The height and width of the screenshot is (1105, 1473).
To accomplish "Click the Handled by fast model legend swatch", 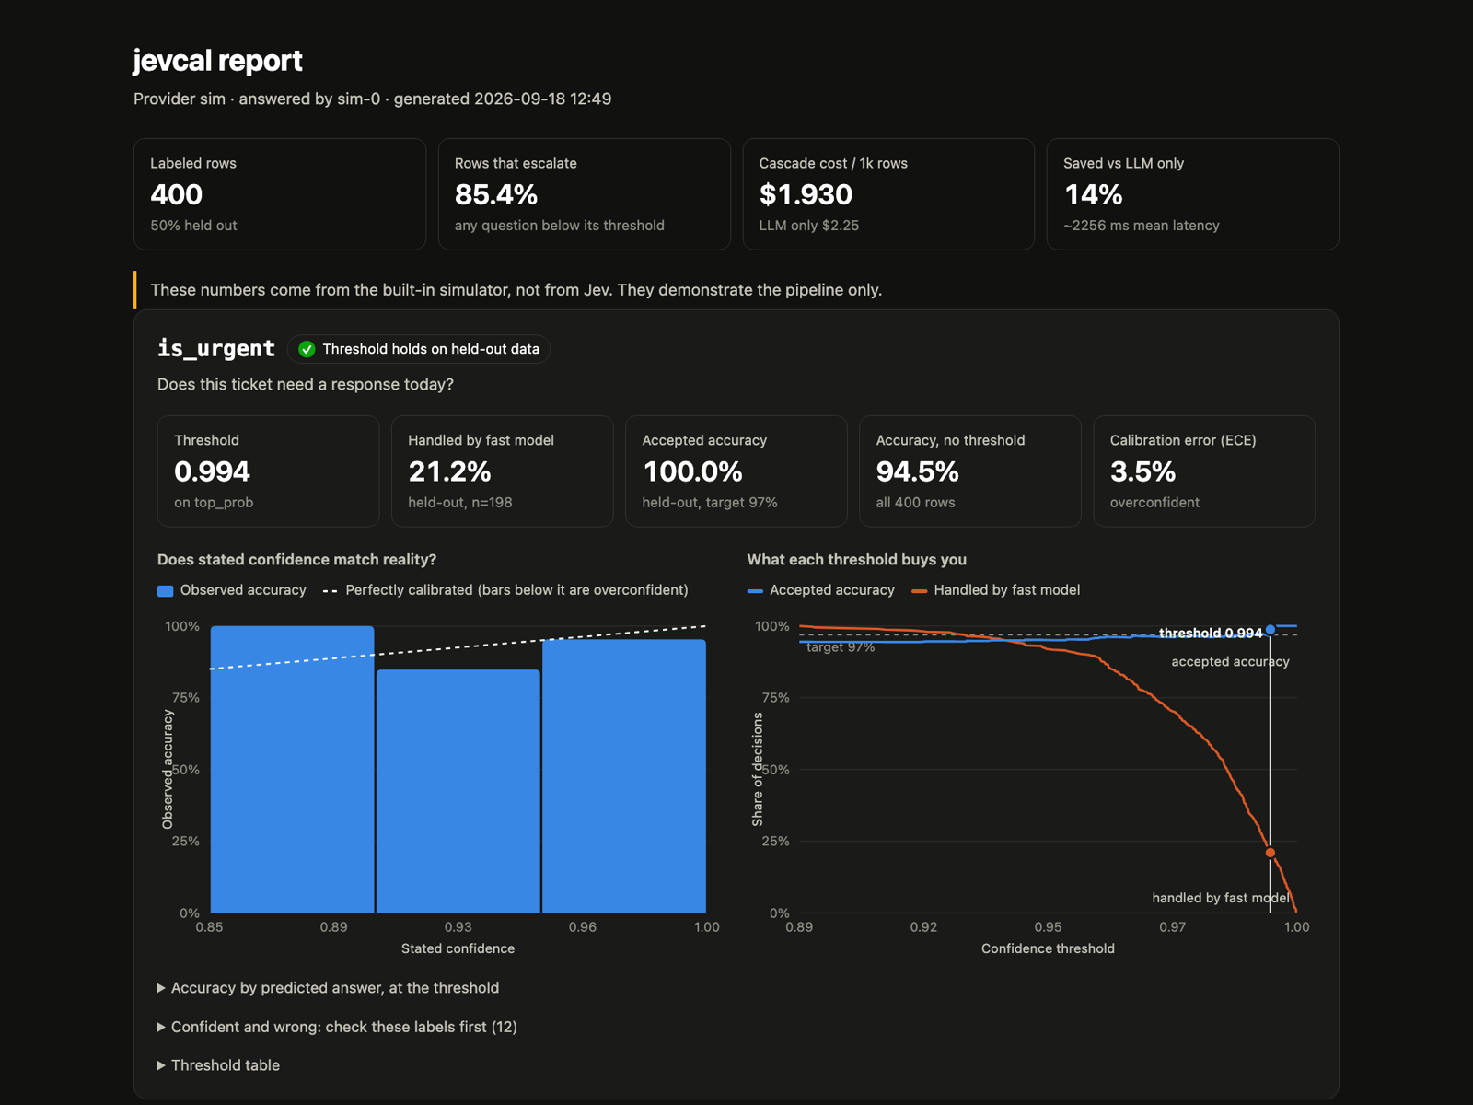I will (919, 590).
